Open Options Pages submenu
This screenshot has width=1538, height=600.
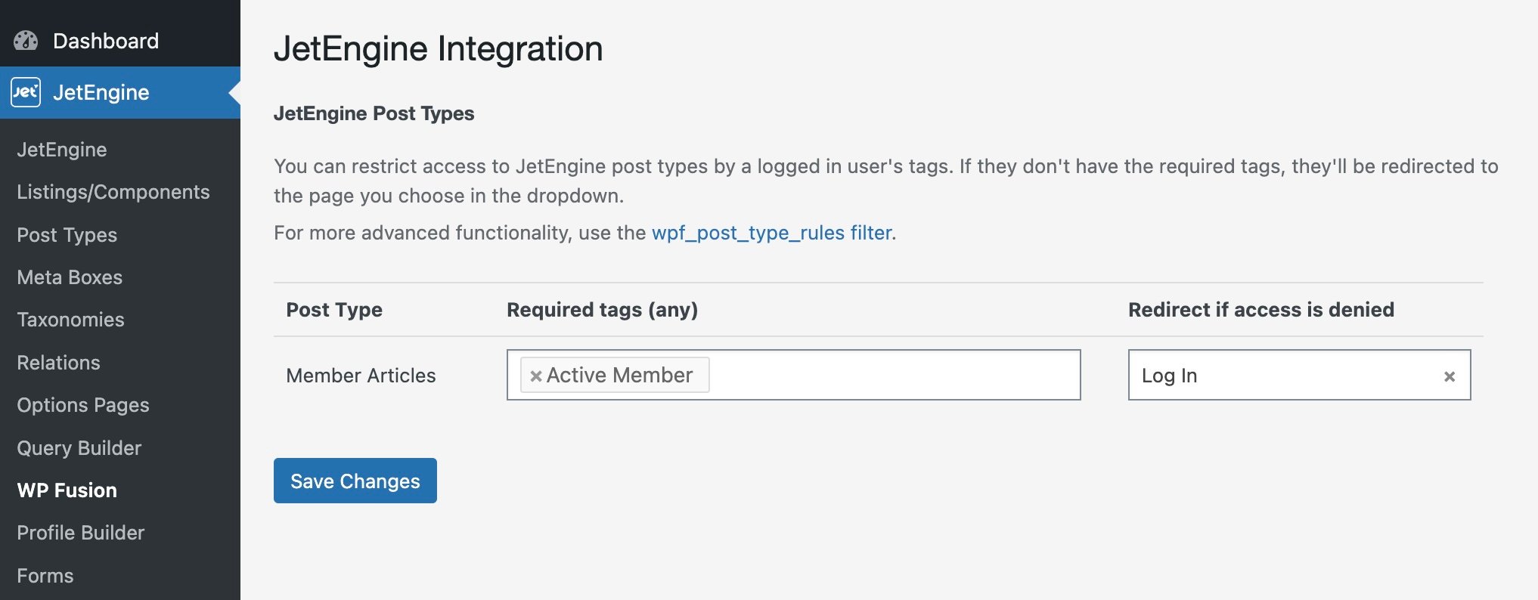(x=83, y=405)
